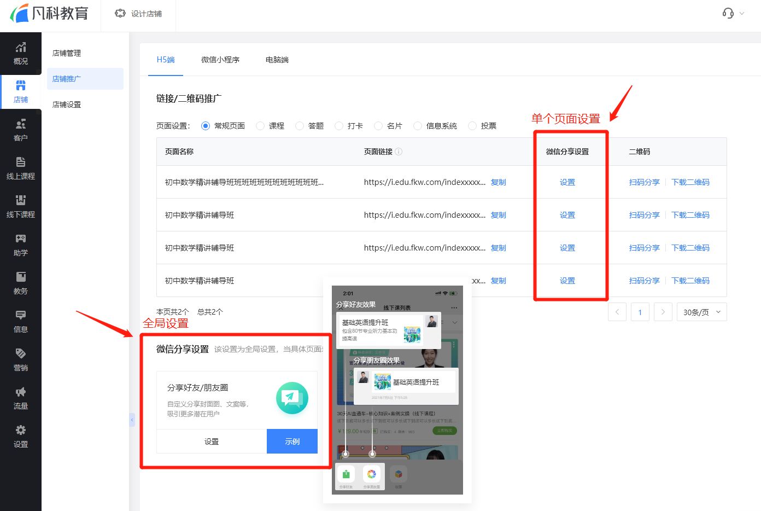The height and width of the screenshot is (511, 761).
Task: Click 下载二维码 in the third row
Action: [690, 248]
